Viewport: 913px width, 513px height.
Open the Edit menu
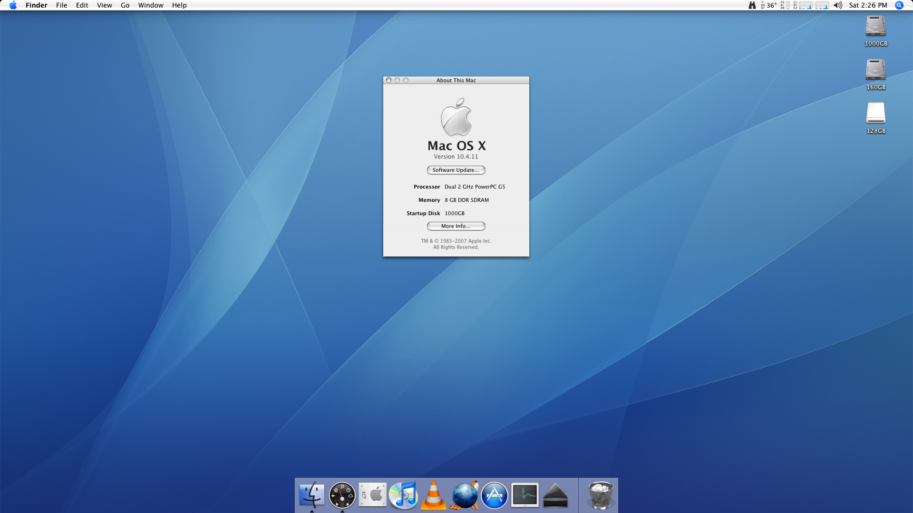tap(82, 5)
